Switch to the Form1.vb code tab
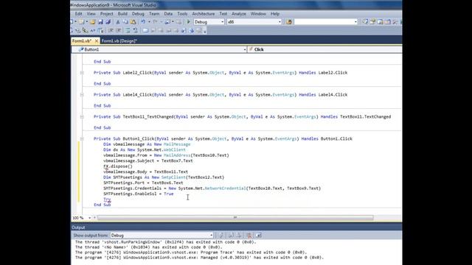This screenshot has width=472, height=265. (x=82, y=41)
